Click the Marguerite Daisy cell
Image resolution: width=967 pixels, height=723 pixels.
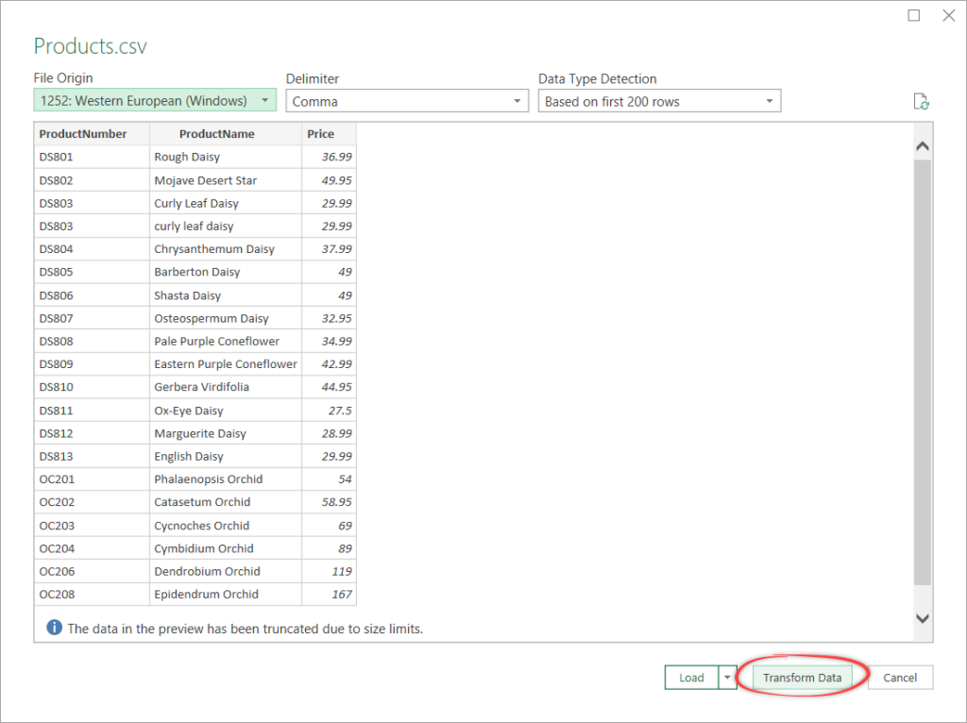coord(226,432)
